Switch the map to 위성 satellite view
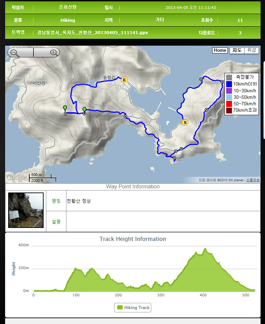Screen dimensions: 265x324 tap(251, 50)
